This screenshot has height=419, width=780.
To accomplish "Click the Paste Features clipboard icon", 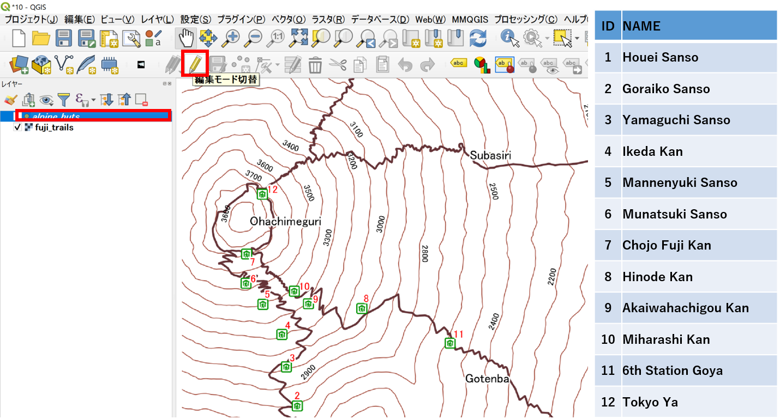I will [383, 65].
